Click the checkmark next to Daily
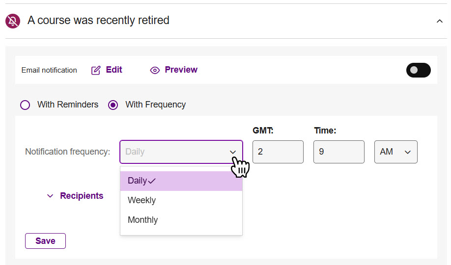The height and width of the screenshot is (265, 451). pyautogui.click(x=152, y=181)
